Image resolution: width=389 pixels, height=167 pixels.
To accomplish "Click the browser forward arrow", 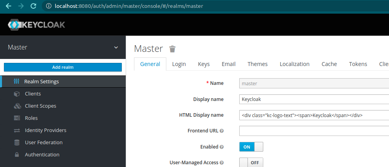I will [x=21, y=6].
